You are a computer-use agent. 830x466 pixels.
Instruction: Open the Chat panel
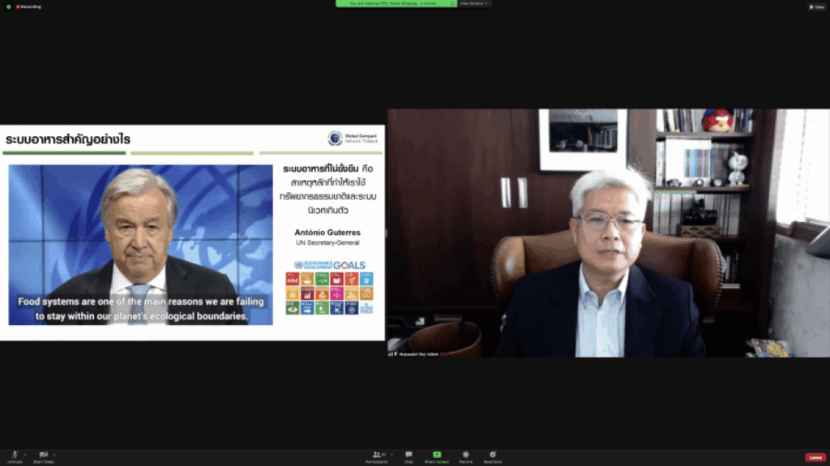tap(409, 456)
